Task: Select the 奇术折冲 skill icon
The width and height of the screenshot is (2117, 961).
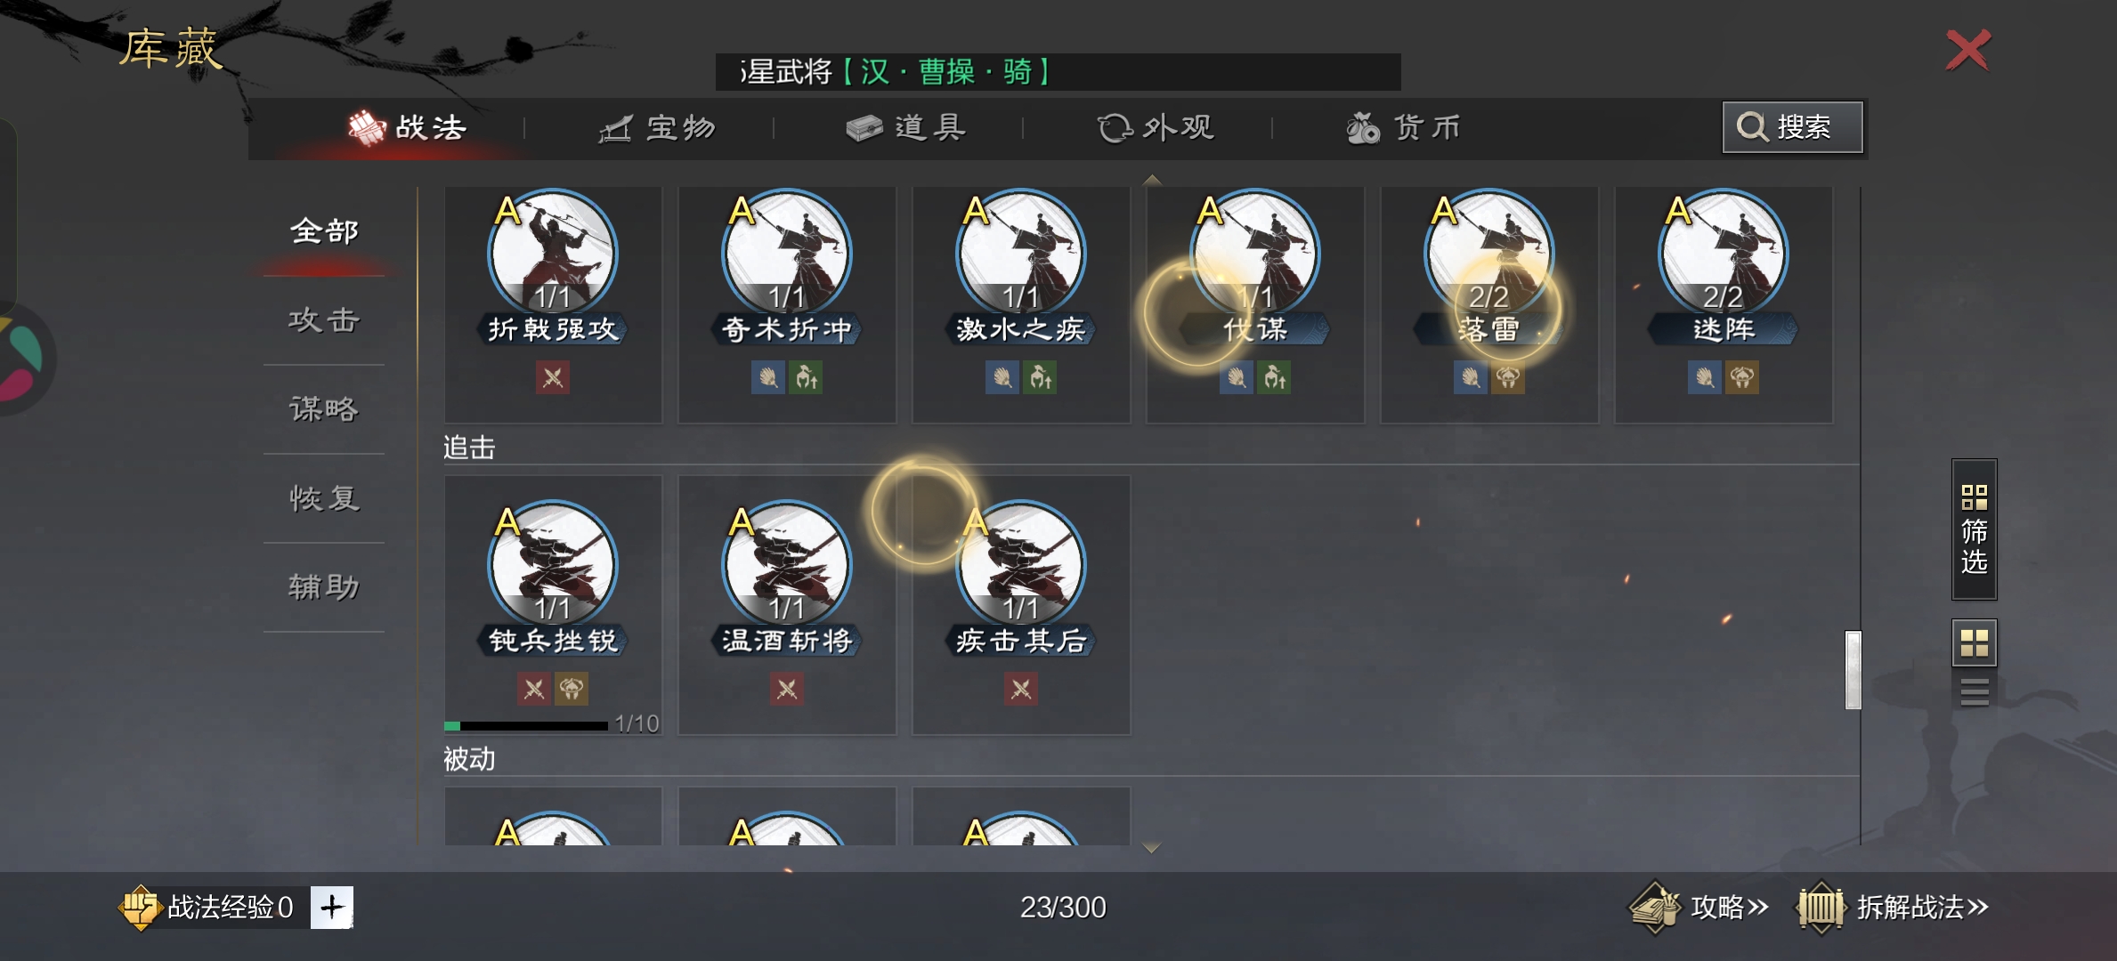Action: 787,254
